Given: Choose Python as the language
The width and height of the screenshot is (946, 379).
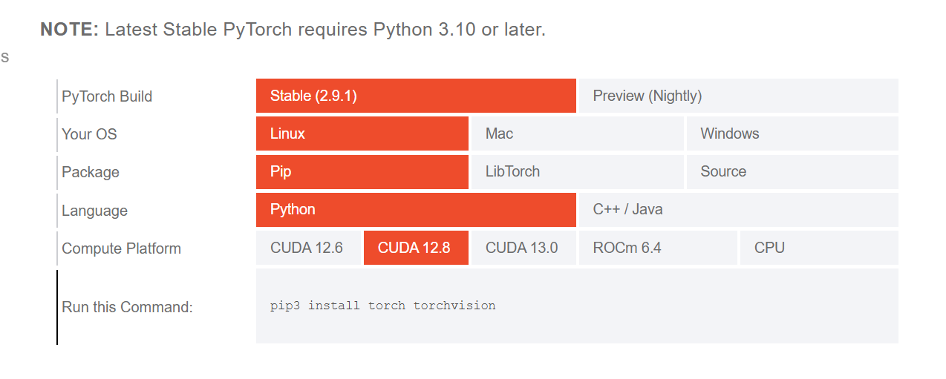Looking at the screenshot, I should click(x=416, y=209).
